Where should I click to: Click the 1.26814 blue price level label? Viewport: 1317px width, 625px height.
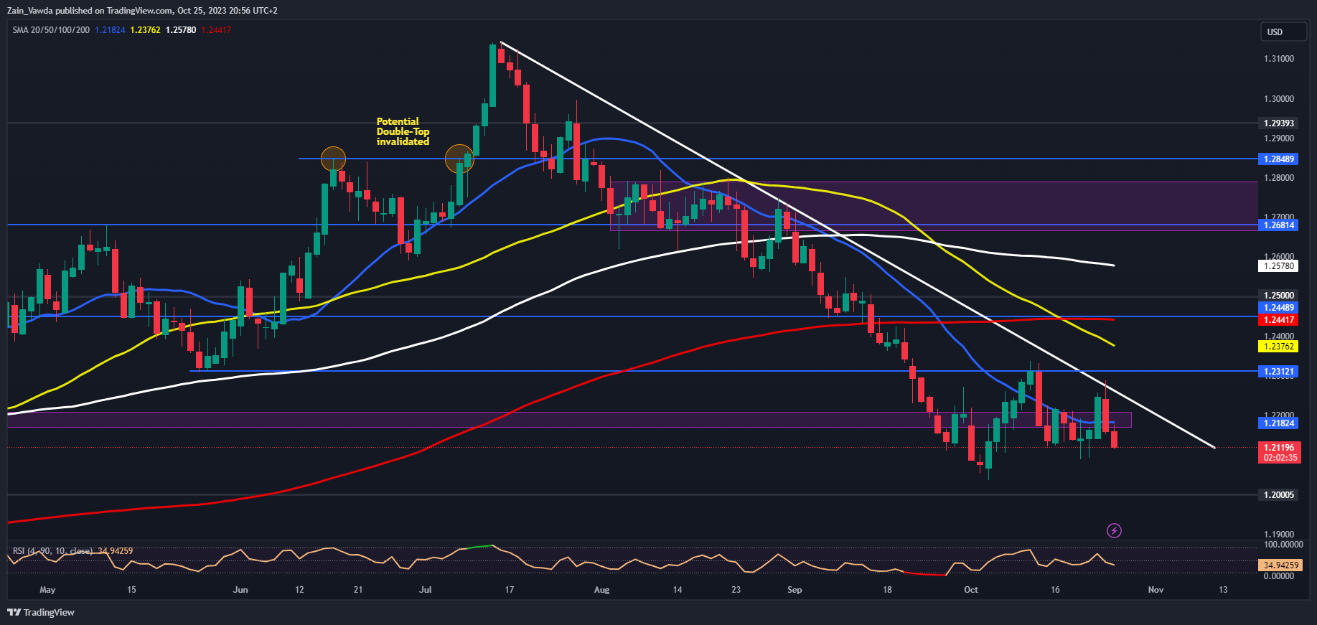(1279, 225)
